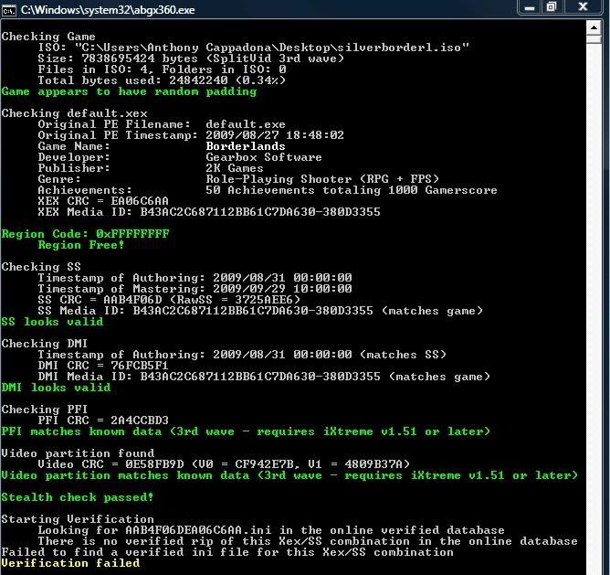Image resolution: width=610 pixels, height=575 pixels.
Task: Click the 'Region Free!' message
Action: point(81,245)
